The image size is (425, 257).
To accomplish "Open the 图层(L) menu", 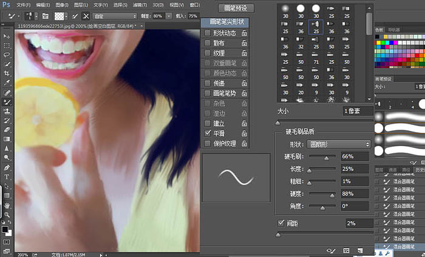I will [81, 5].
